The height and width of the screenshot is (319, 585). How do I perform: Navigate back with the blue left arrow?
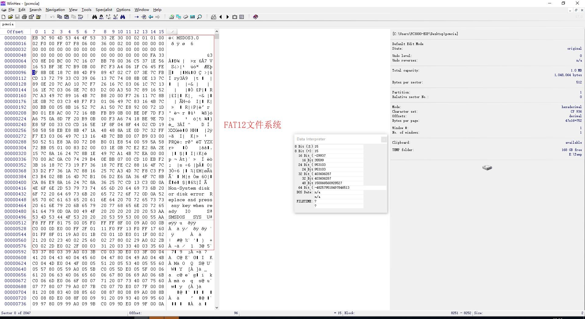(x=151, y=17)
